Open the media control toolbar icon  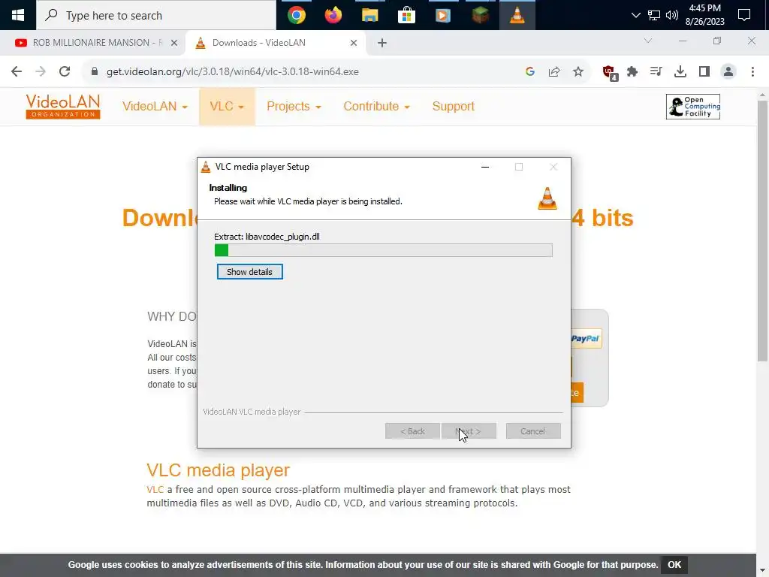(x=656, y=71)
